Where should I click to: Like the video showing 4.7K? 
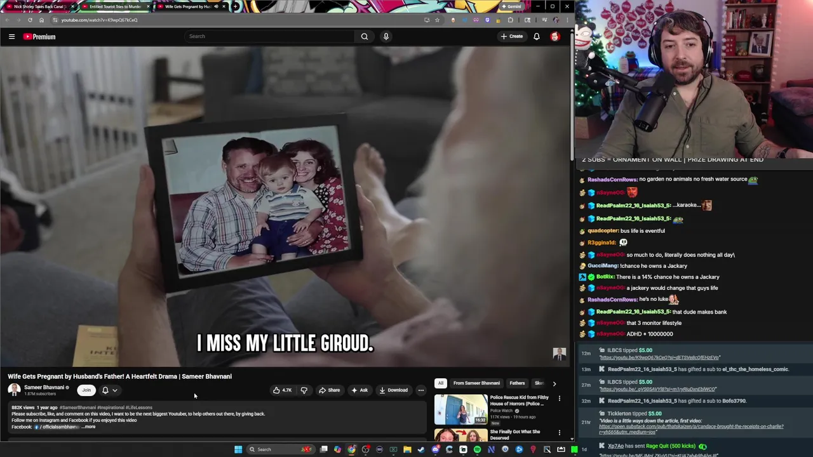coord(282,390)
